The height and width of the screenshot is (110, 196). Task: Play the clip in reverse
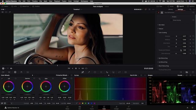click(x=72, y=68)
